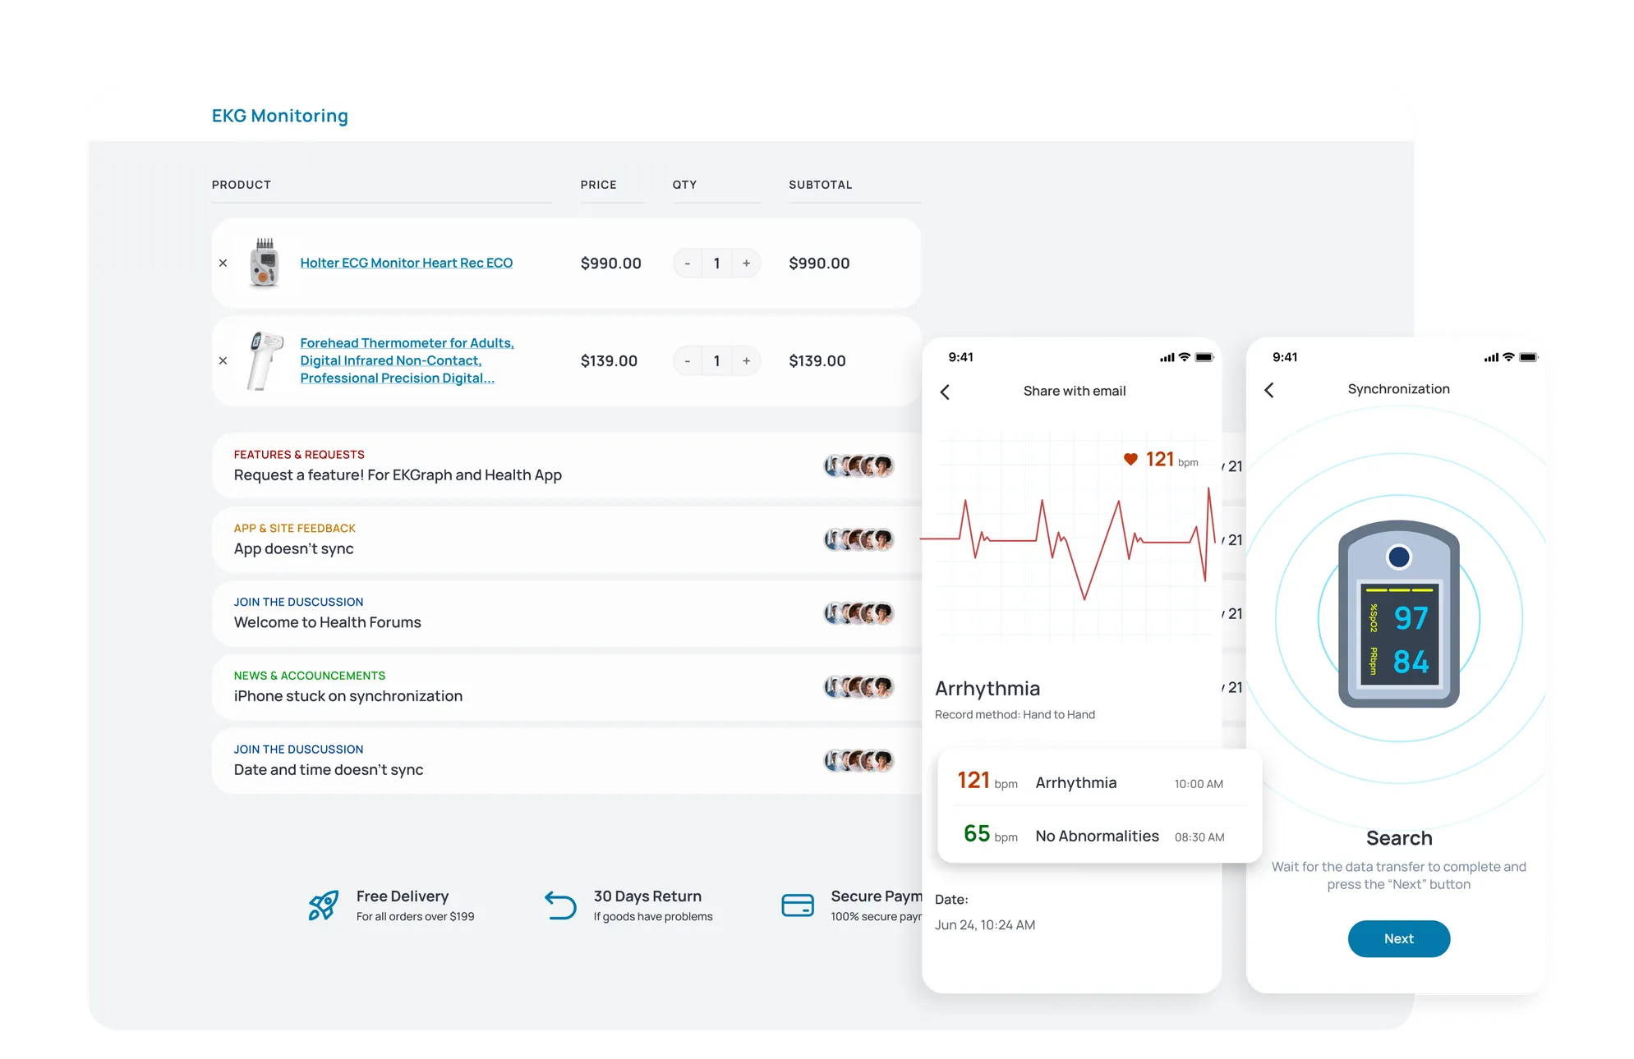The image size is (1634, 1059).
Task: Open the Holter ECG Monitor Heart Rec ECO link
Action: 406,263
